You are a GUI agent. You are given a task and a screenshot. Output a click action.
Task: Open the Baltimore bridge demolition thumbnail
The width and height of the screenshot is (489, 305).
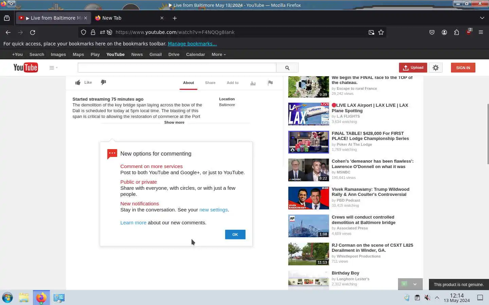(x=309, y=226)
